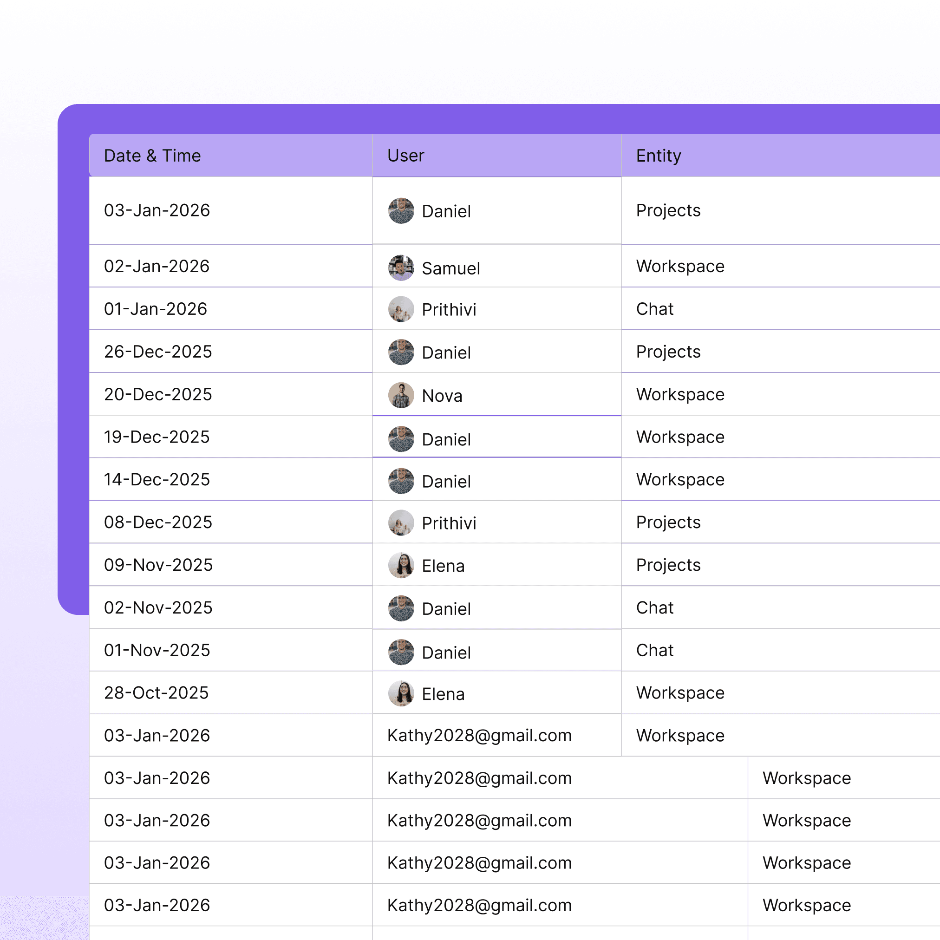Click the name Prithivi in the 08-Dec-2025 row
Image resolution: width=940 pixels, height=940 pixels.
tap(449, 523)
